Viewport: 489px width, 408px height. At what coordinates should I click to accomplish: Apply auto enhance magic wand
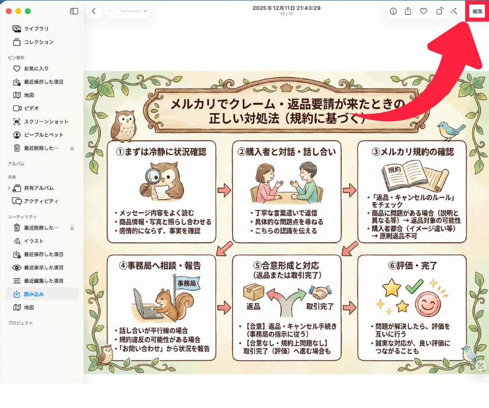tap(454, 11)
